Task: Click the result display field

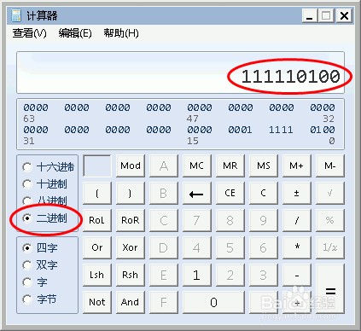Action: point(180,73)
